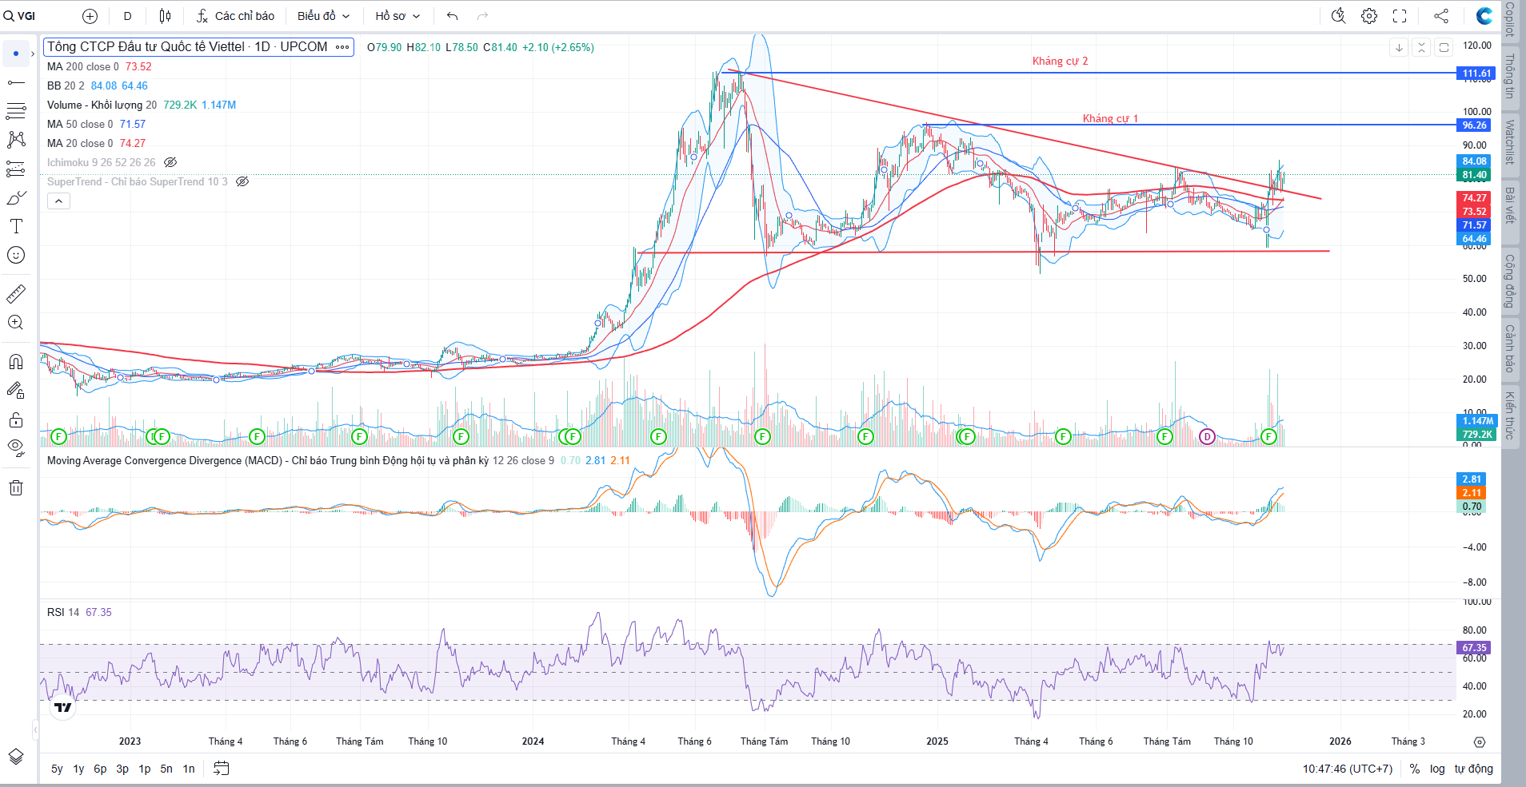Select the text tool
Image resolution: width=1526 pixels, height=787 pixels.
coord(16,226)
